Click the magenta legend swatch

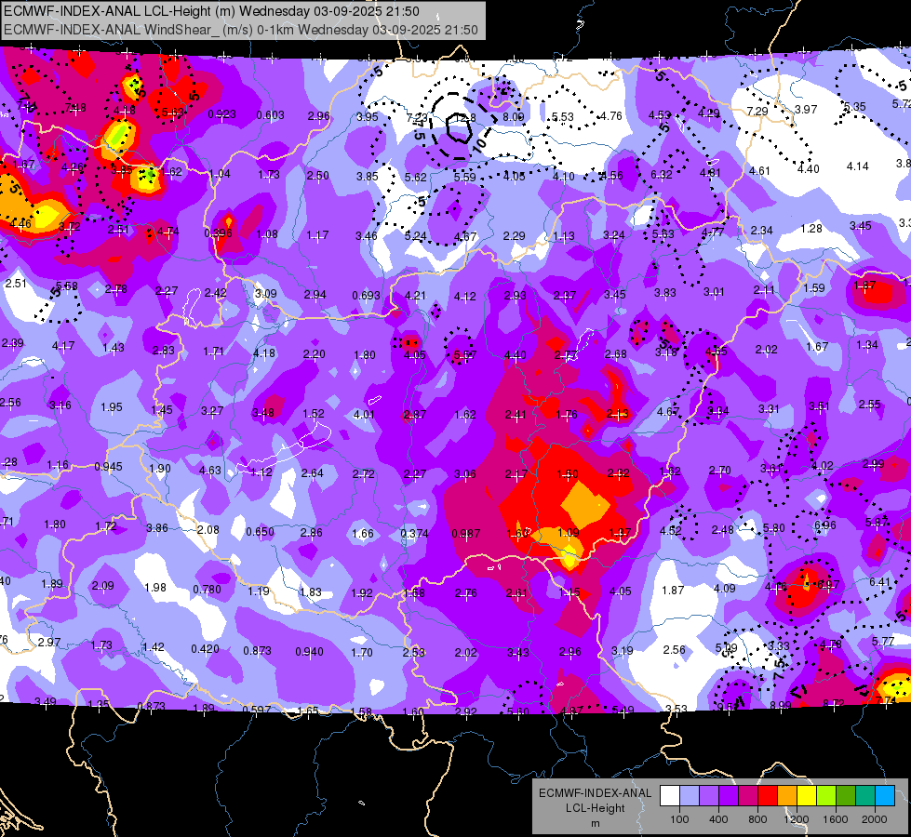coord(748,796)
